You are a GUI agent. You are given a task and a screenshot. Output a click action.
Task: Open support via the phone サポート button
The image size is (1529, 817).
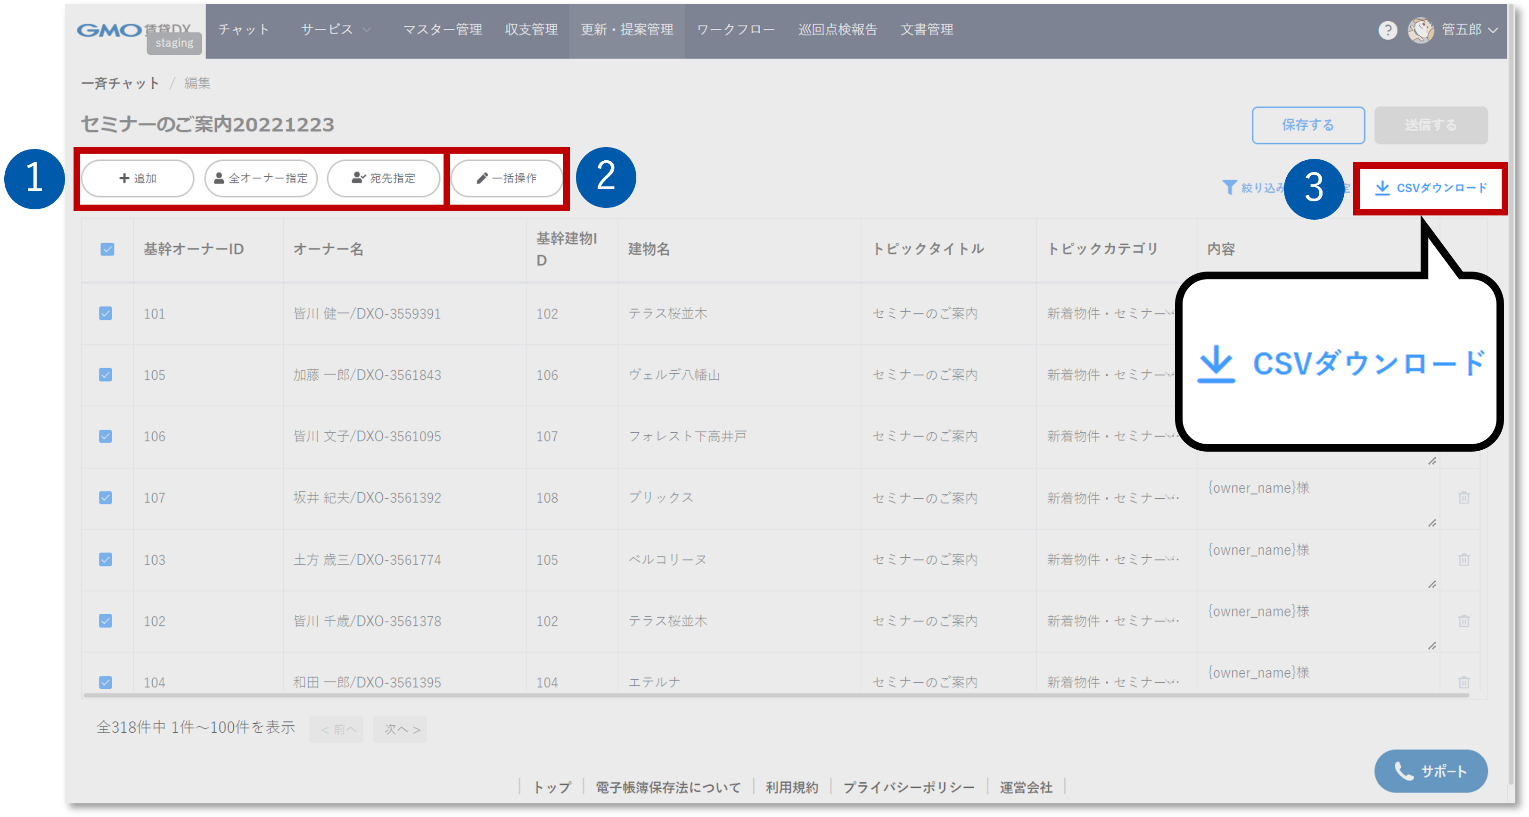pyautogui.click(x=1430, y=771)
